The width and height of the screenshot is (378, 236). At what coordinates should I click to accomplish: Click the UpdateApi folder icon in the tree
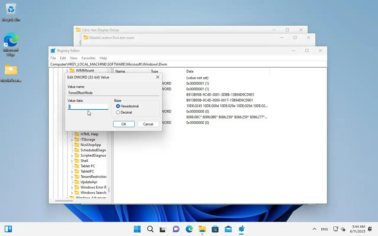77,182
